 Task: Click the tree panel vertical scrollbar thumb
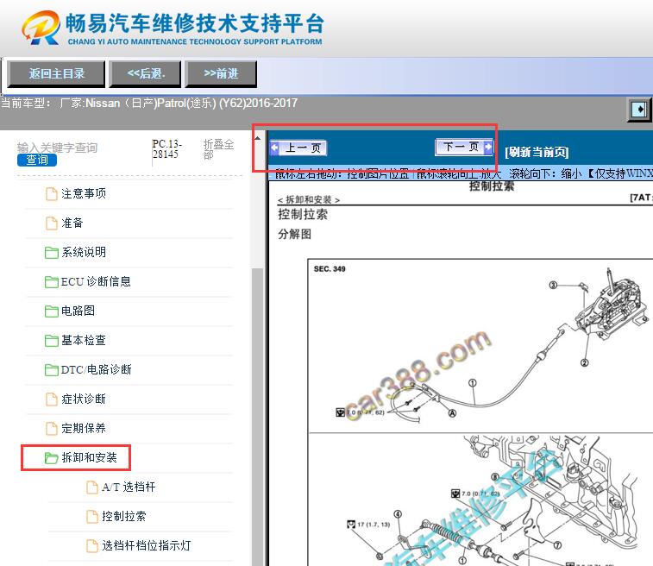click(258, 417)
